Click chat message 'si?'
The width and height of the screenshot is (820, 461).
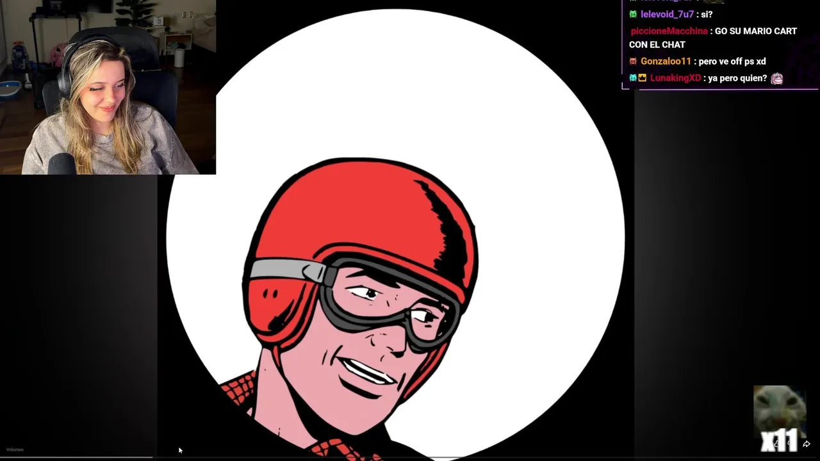click(x=706, y=14)
